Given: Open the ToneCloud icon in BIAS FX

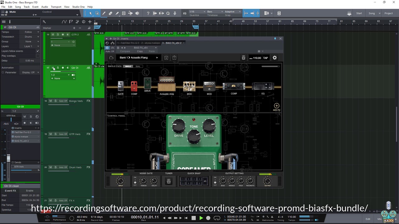Looking at the screenshot, I should pos(111,58).
